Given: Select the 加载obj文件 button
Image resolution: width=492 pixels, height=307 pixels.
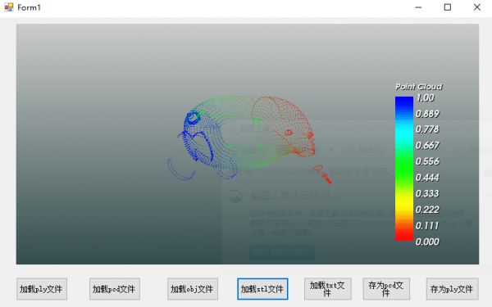Looking at the screenshot, I should pos(193,289).
